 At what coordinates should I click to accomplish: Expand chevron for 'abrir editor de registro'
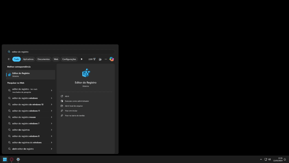coord(52,149)
